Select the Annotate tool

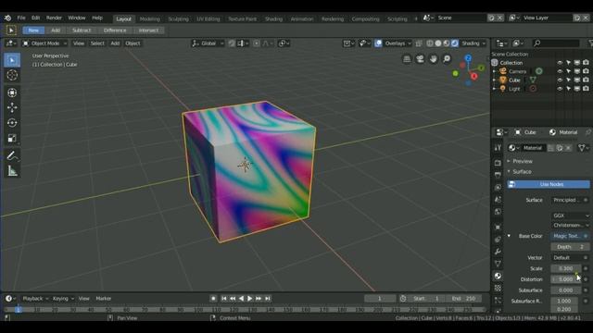pyautogui.click(x=12, y=155)
